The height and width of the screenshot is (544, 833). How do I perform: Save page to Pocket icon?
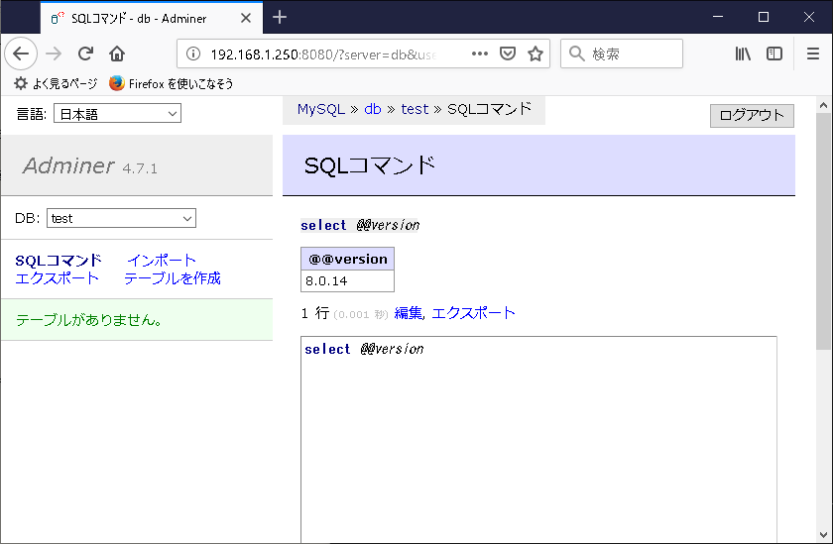tap(508, 54)
